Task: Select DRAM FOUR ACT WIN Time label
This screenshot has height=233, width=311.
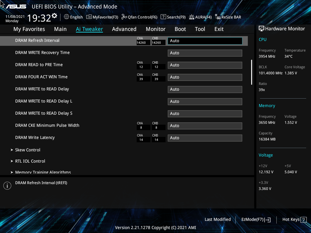Action: point(41,77)
